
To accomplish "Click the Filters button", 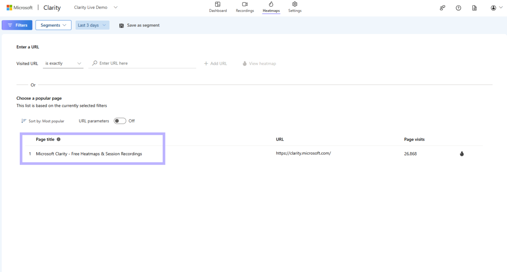I will tap(17, 25).
